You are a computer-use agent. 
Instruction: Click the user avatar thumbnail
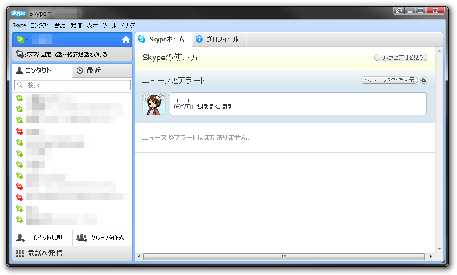coord(154,104)
